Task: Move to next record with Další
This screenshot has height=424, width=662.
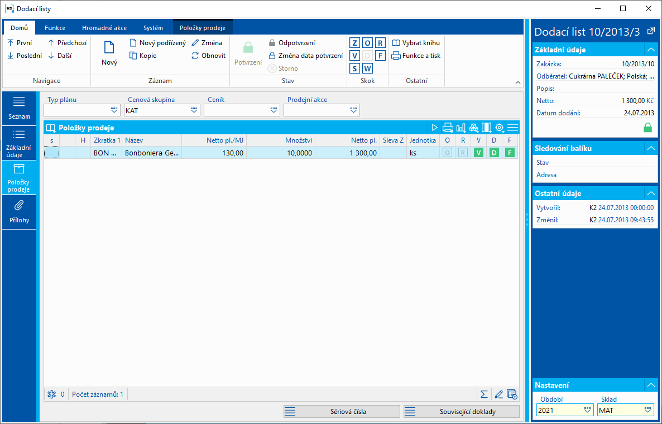Action: click(60, 55)
